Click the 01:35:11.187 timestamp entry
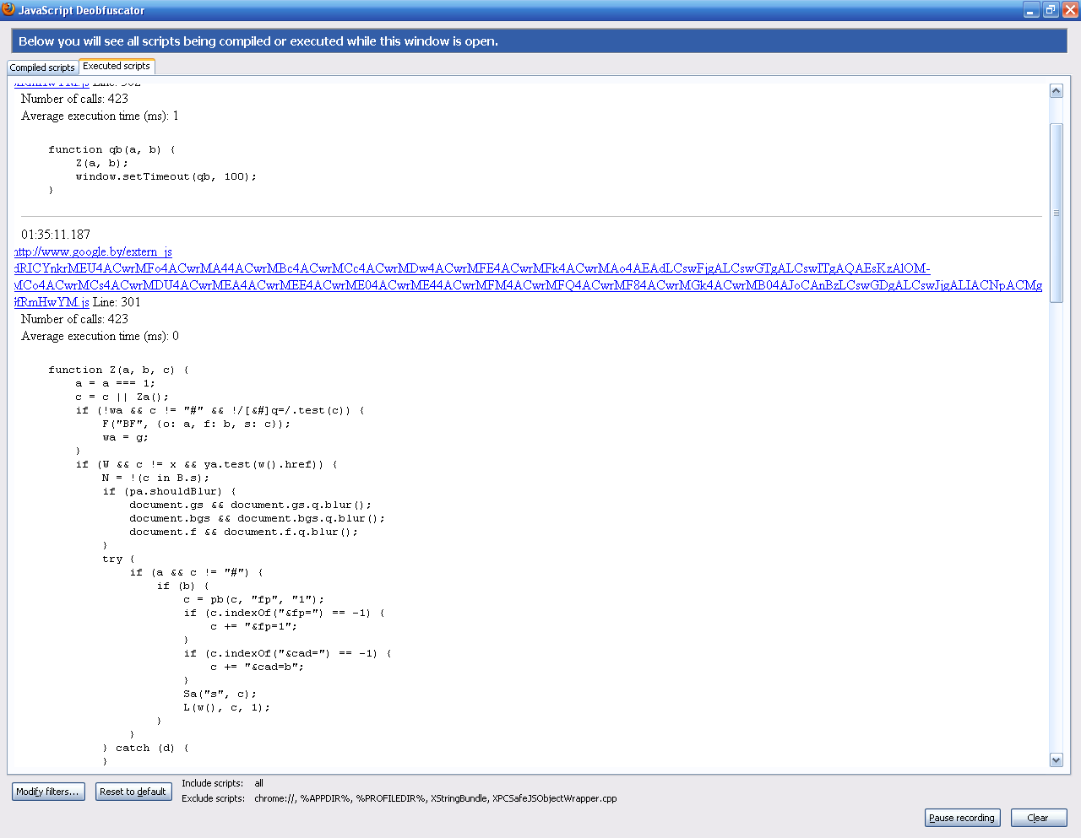1081x838 pixels. tap(56, 235)
